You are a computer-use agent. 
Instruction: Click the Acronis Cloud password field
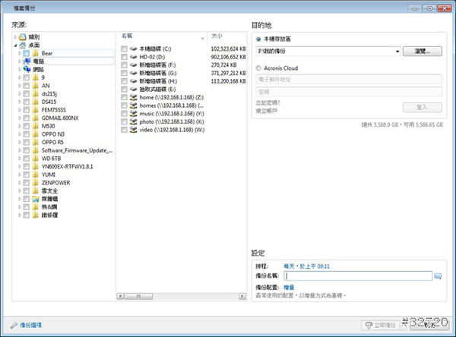[x=349, y=92]
